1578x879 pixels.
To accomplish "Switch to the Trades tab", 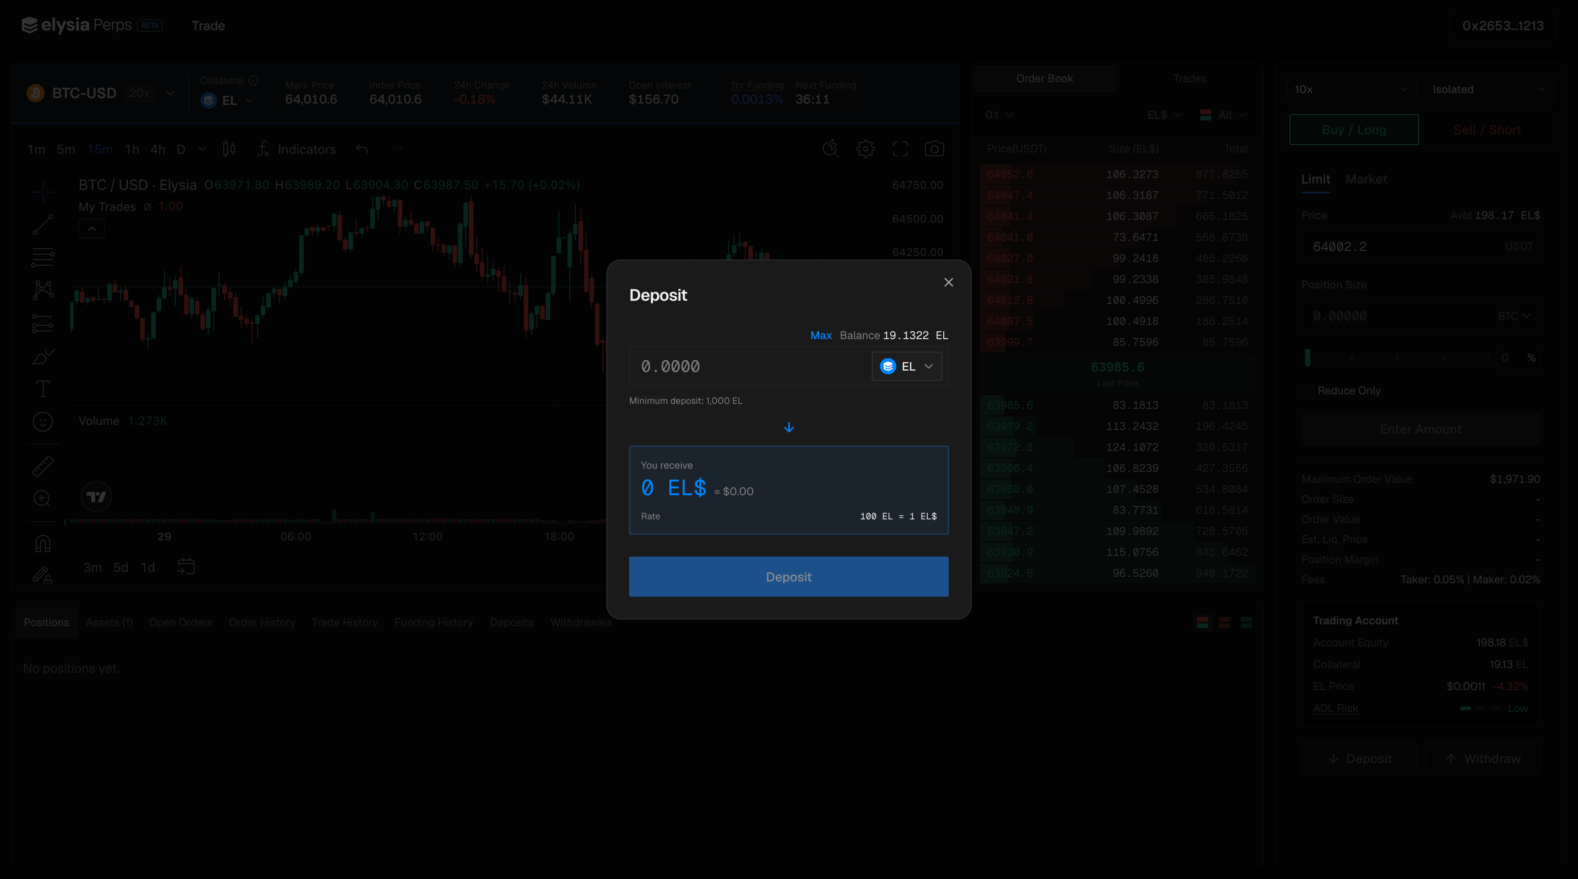I will coord(1189,78).
